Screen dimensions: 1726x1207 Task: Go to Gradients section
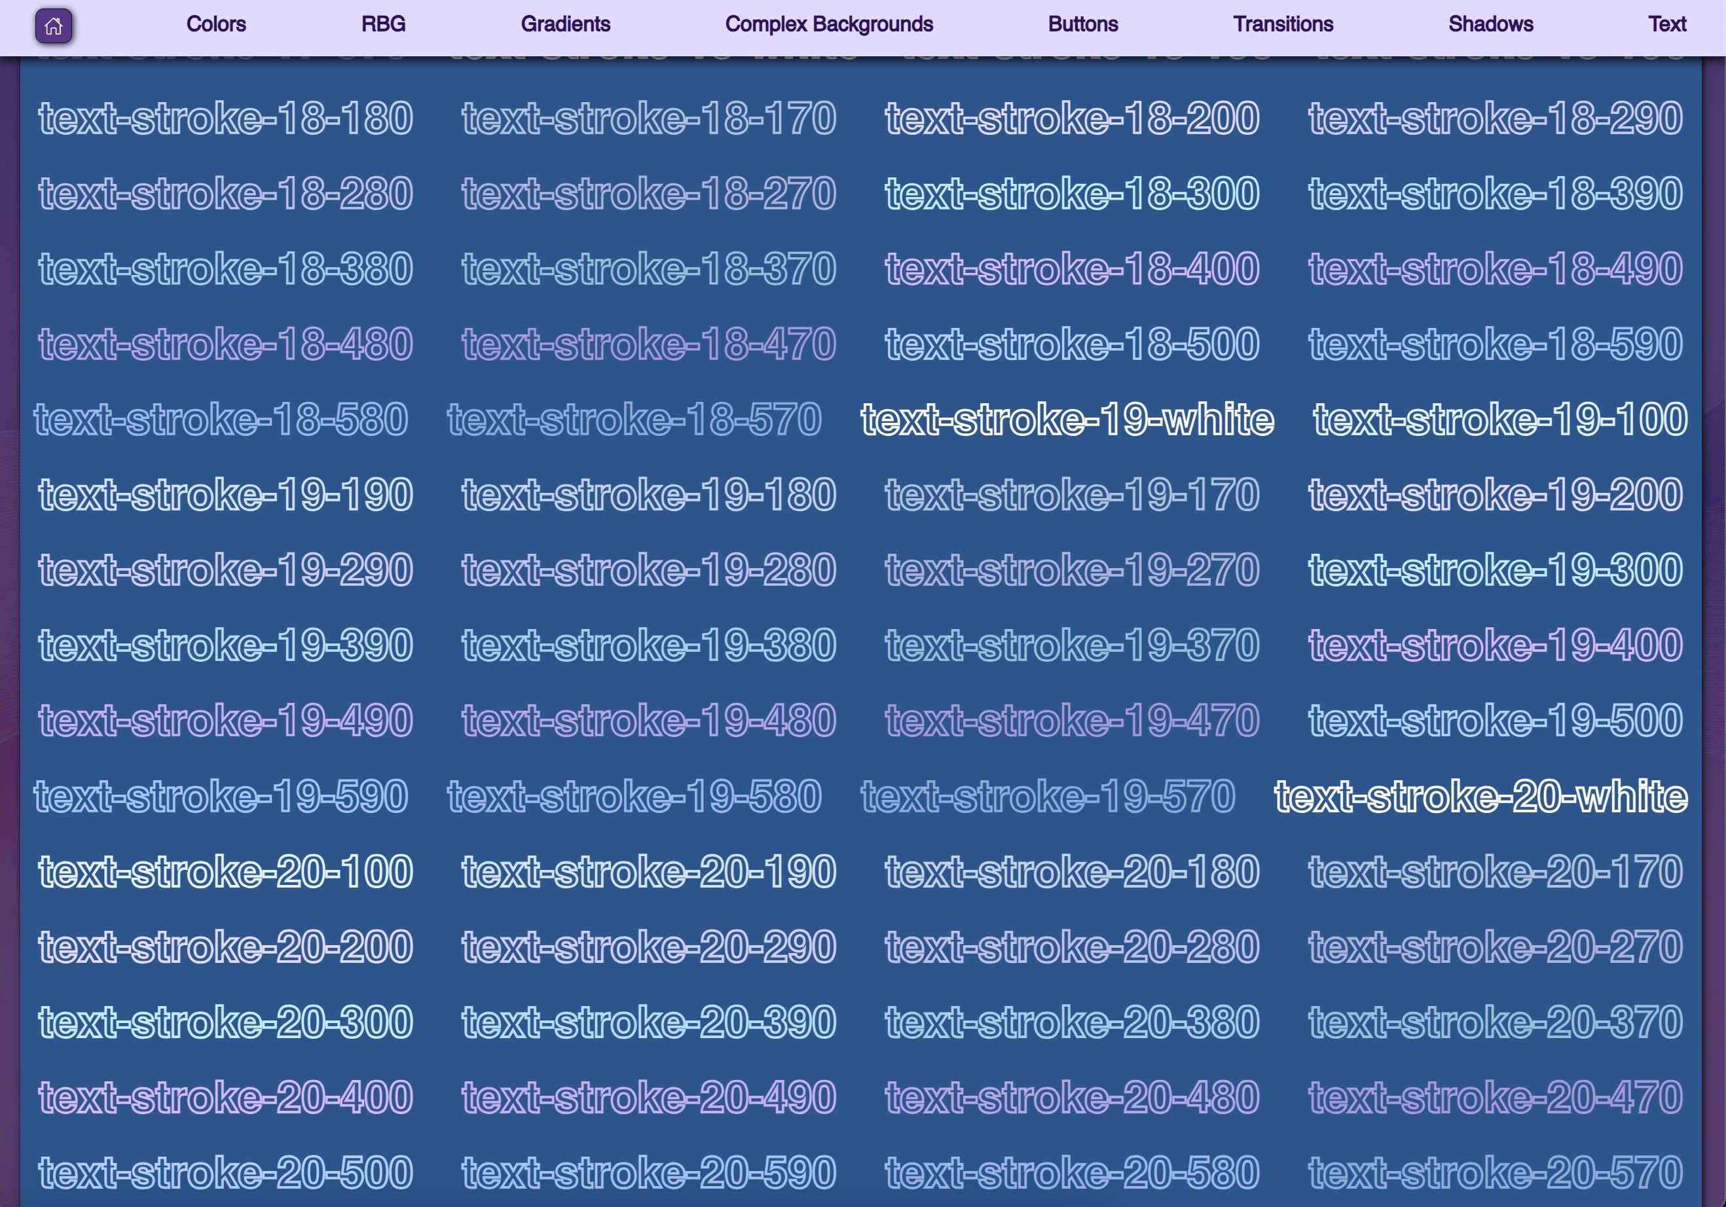564,24
